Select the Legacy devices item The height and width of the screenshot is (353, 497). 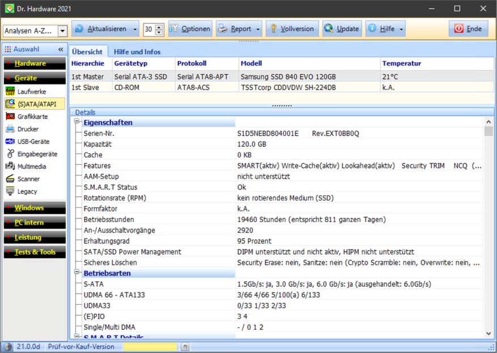tap(27, 192)
